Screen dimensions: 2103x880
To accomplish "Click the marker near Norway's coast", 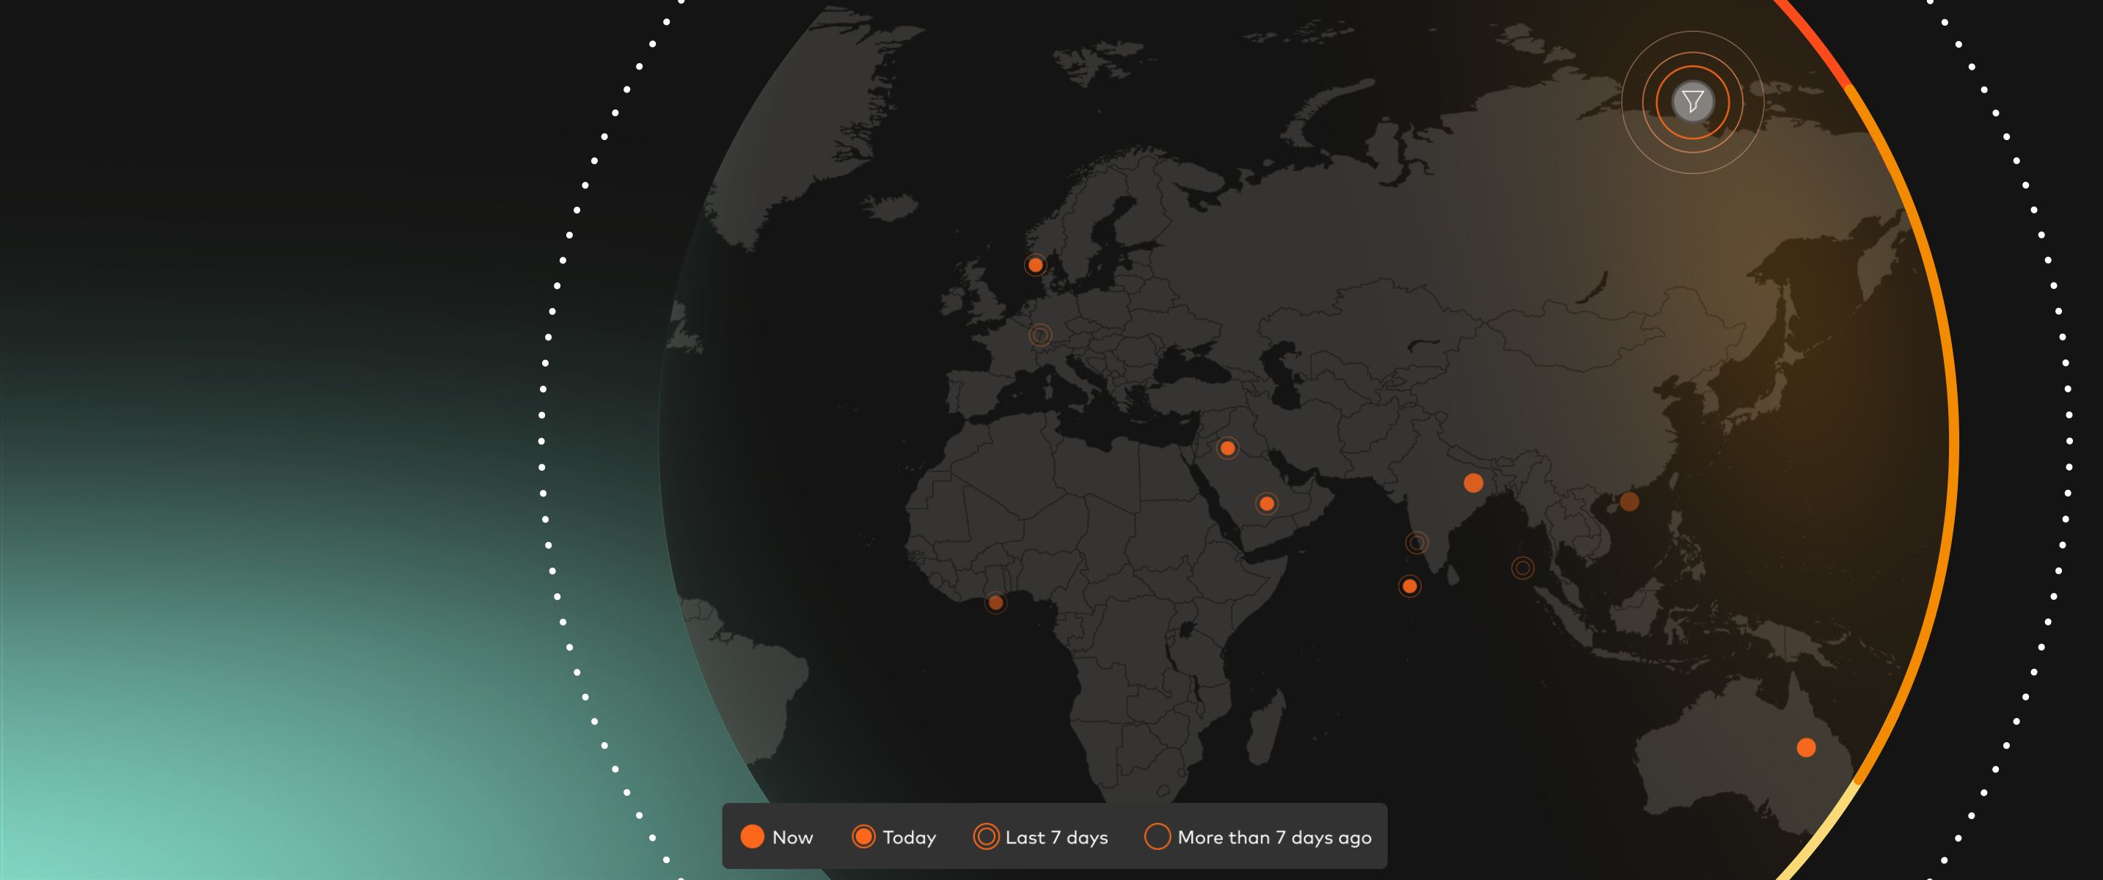I will (x=1035, y=265).
